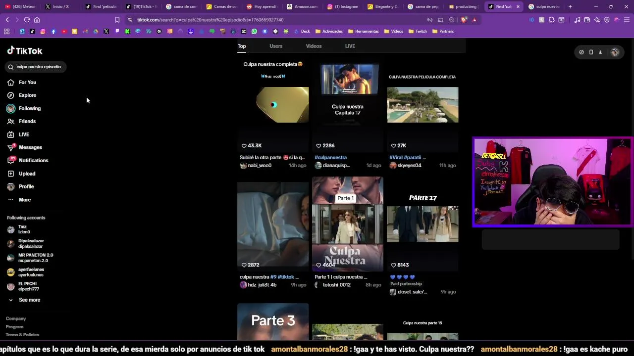Open the nabi_woo0 user profile link
Image resolution: width=634 pixels, height=356 pixels.
pos(256,166)
